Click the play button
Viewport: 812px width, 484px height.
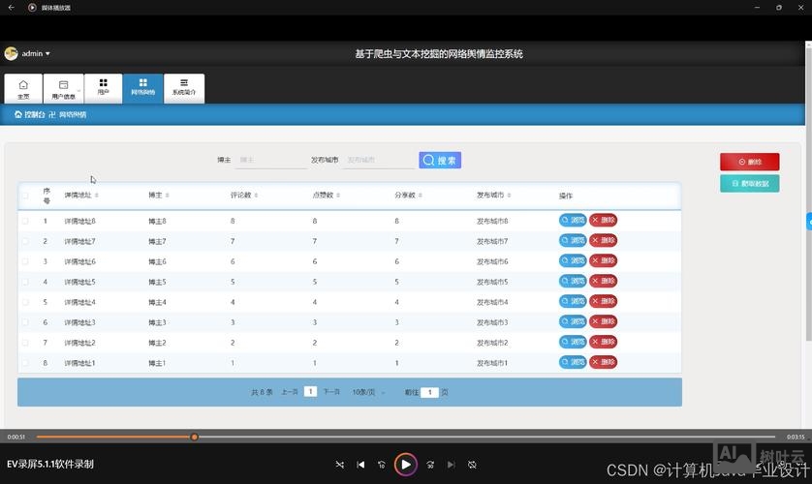click(405, 465)
